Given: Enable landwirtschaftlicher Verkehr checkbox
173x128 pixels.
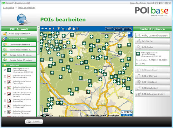Looking at the screenshot, I should point(5,94).
